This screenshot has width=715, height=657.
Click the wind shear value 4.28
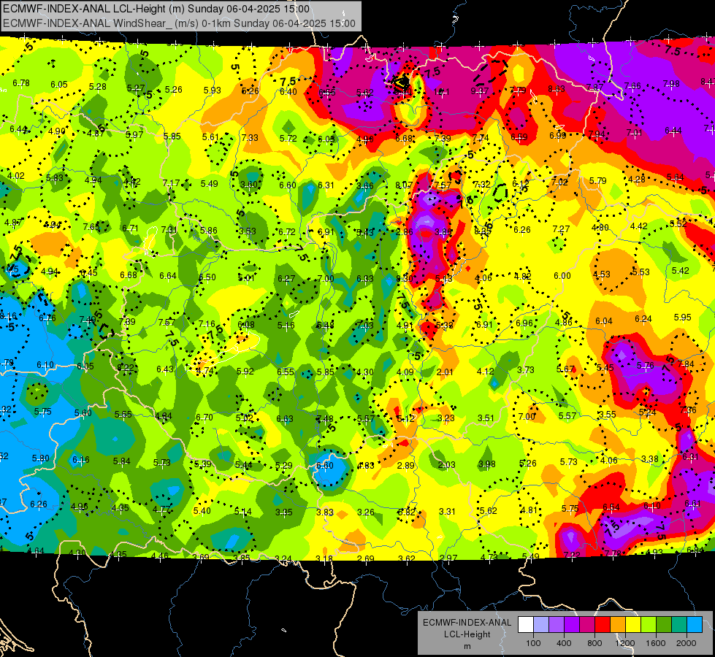point(637,179)
